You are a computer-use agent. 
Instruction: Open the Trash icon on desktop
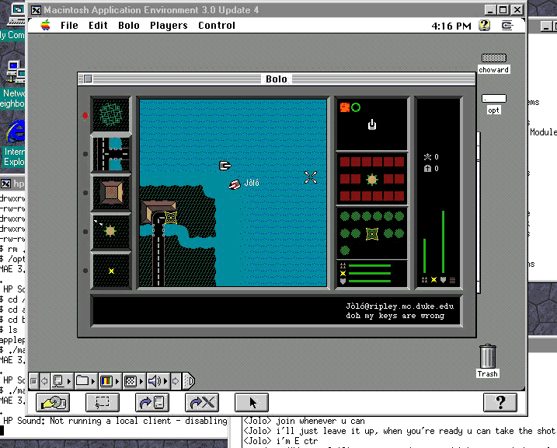[487, 357]
